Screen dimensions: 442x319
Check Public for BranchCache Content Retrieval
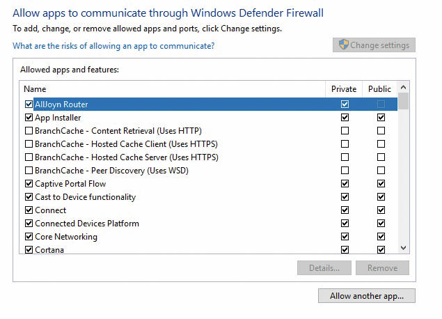tap(381, 130)
